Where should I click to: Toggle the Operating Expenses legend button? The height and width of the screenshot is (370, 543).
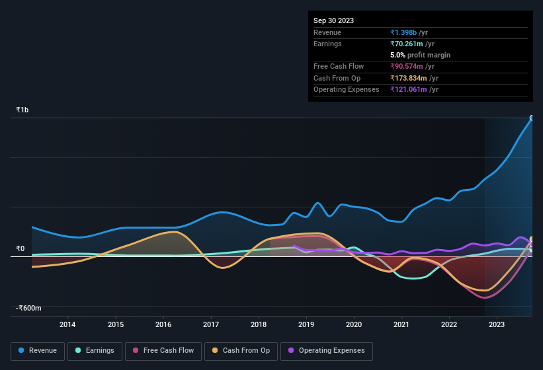click(326, 351)
